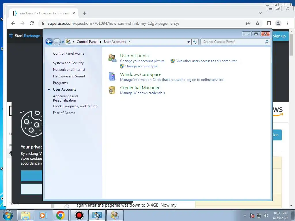295x221 pixels.
Task: Open the User Accounts heading link
Action: pyautogui.click(x=134, y=56)
